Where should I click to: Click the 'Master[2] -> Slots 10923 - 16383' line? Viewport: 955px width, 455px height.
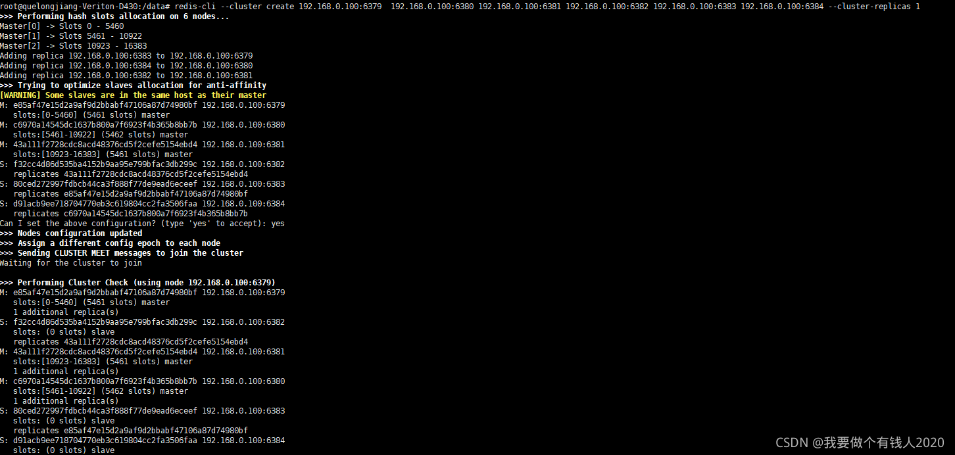click(74, 45)
